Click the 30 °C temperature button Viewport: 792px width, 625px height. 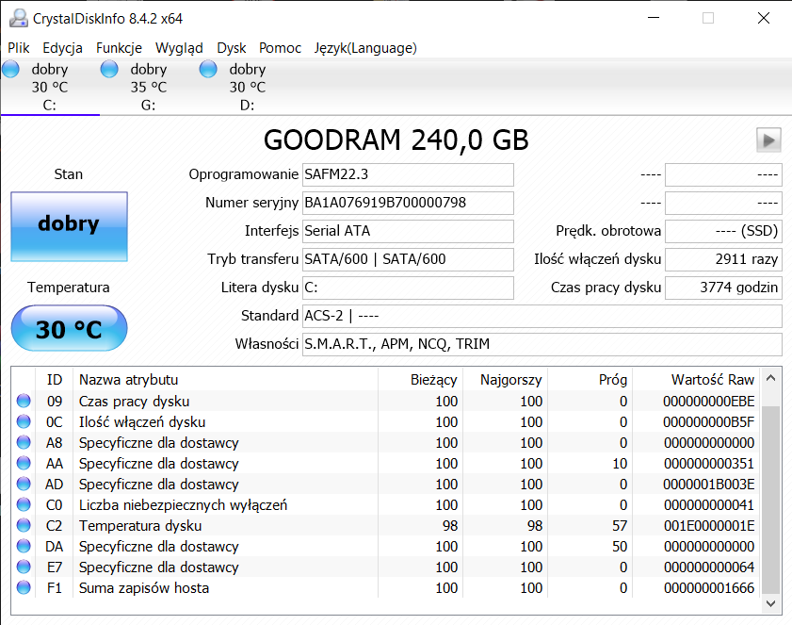click(69, 329)
